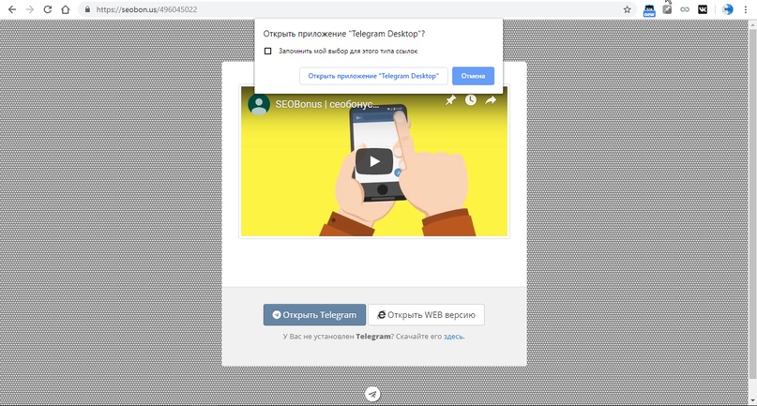Open the SEOBonus channel avatar
Viewport: 757px width, 406px height.
tap(259, 104)
